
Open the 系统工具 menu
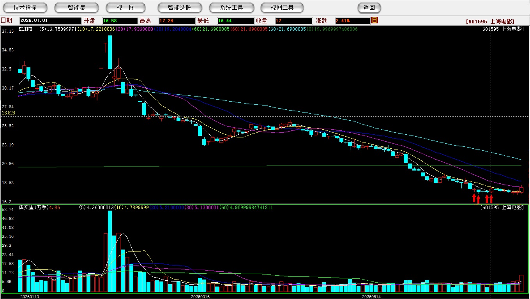231,7
